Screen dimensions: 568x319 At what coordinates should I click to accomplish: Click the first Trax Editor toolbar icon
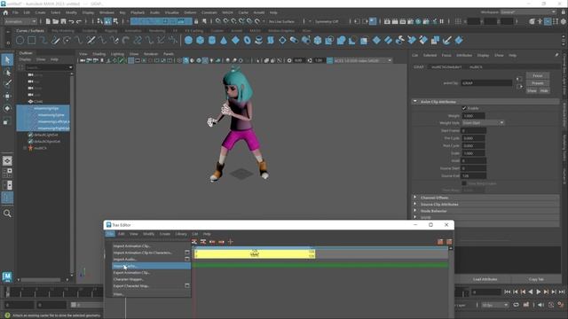194,242
